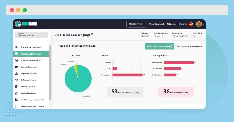Click the WDF*DF y prominencia icon
The width and height of the screenshot is (234, 122).
[17, 61]
